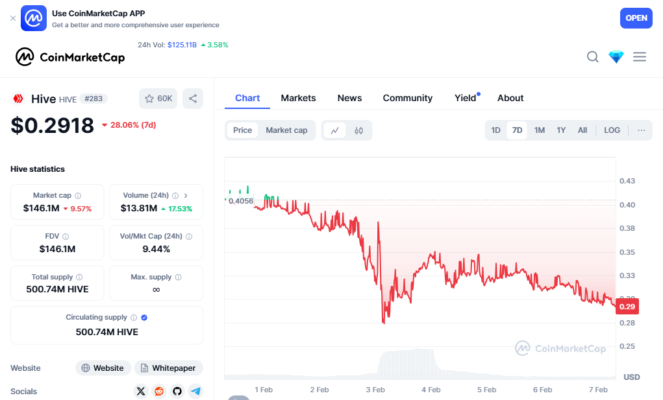Click the share icon next to Hive
The height and width of the screenshot is (400, 663).
pos(193,99)
